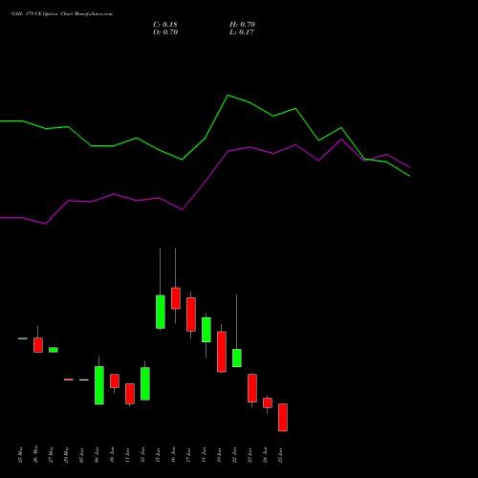Click the green candle for 12 Jun
The width and height of the screenshot is (478, 478).
tap(145, 383)
